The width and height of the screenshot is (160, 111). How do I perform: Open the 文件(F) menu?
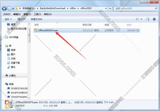coord(7,14)
